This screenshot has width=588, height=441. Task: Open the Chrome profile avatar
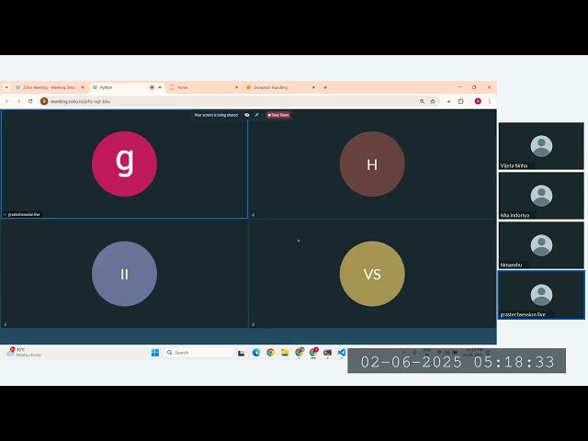pos(478,101)
